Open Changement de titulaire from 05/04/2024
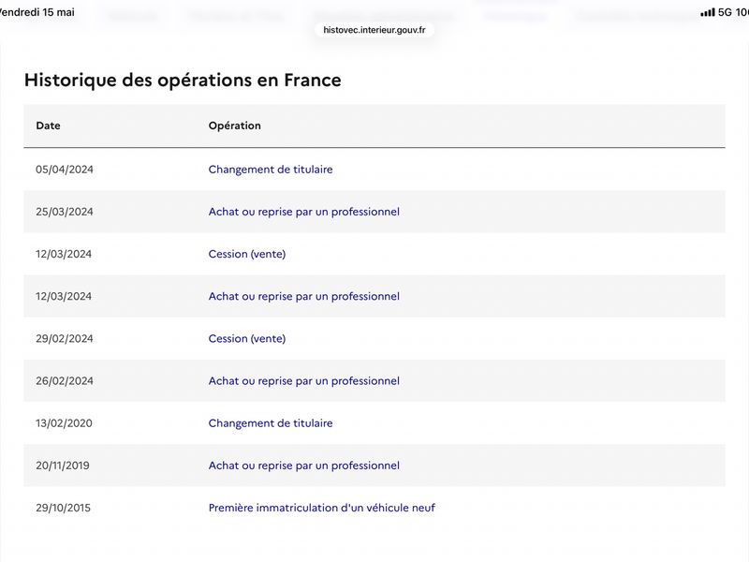 pos(271,170)
